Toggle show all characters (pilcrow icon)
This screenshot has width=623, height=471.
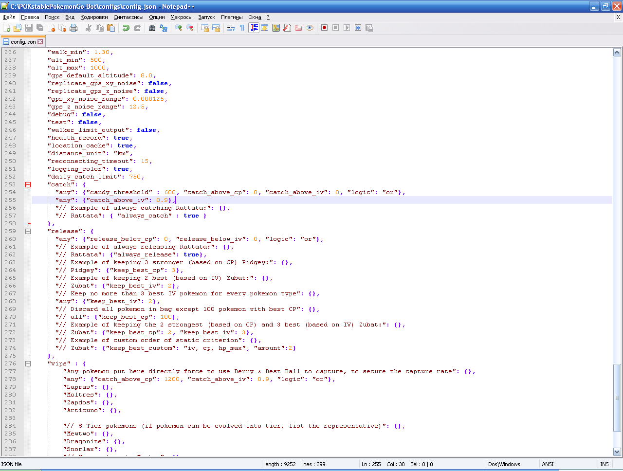pyautogui.click(x=242, y=28)
